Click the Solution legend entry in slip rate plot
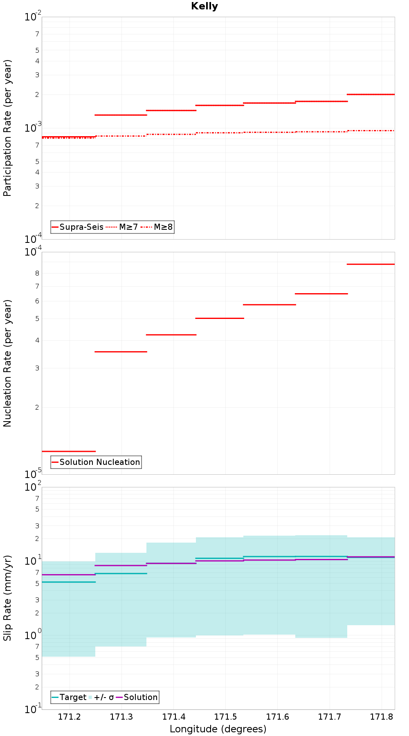Screen dimensions: 409x736 tap(137, 697)
